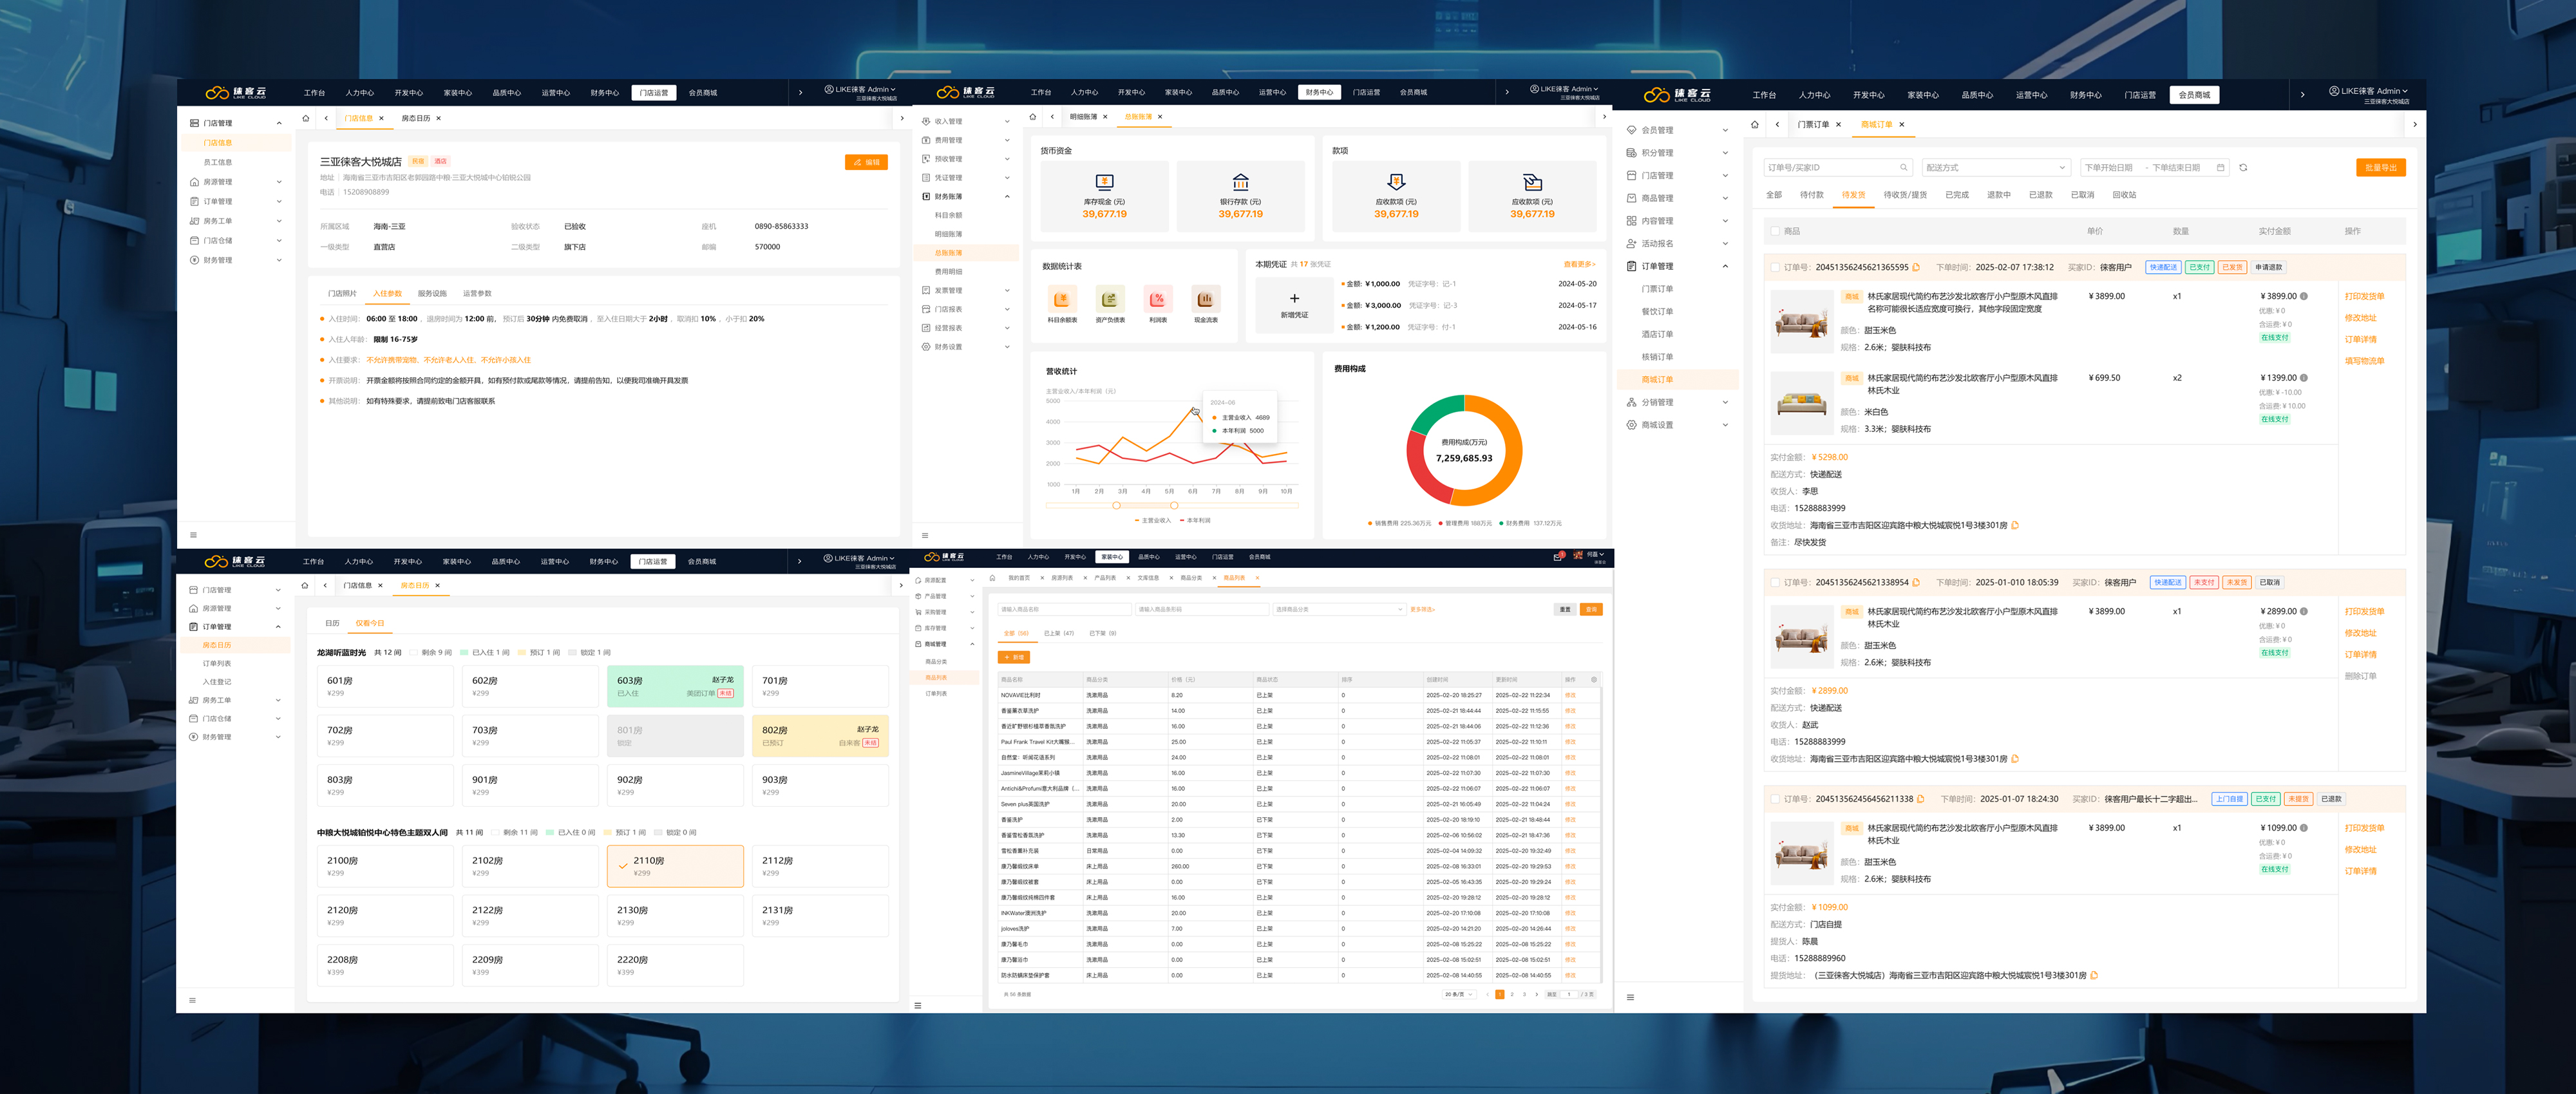Switch to the 待收货/提货 order tab
The height and width of the screenshot is (1094, 2576).
pos(1904,195)
